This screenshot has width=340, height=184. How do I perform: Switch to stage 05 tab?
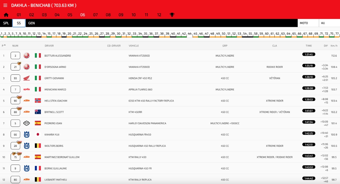click(x=70, y=15)
